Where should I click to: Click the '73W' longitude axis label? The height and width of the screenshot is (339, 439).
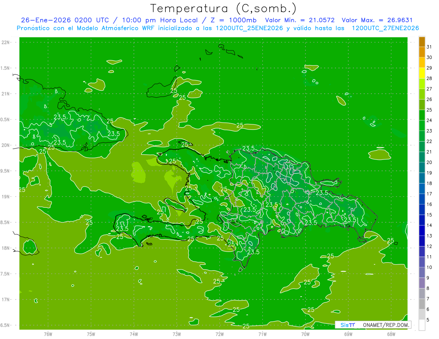177,334
